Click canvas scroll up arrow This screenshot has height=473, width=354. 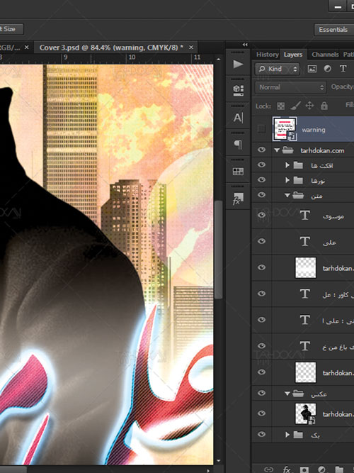tap(219, 60)
